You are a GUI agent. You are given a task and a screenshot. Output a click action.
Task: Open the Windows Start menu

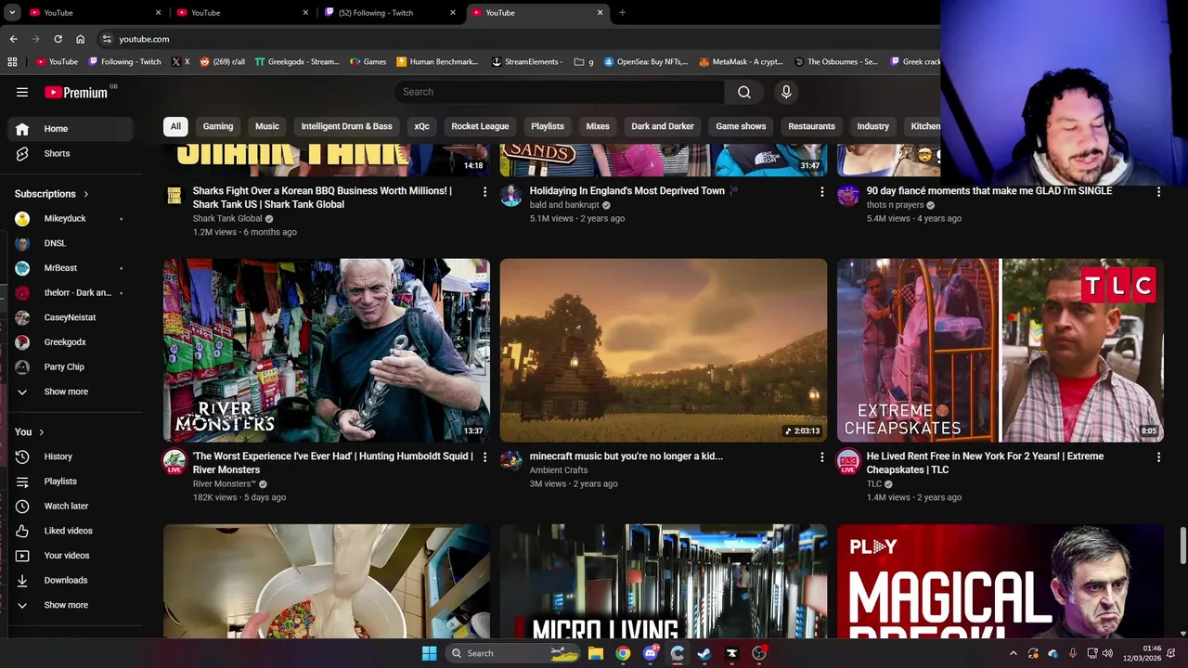tap(429, 653)
